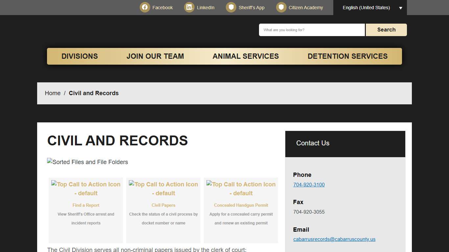This screenshot has width=449, height=252.
Task: Open the DETENTION SERVICES section
Action: pyautogui.click(x=347, y=56)
